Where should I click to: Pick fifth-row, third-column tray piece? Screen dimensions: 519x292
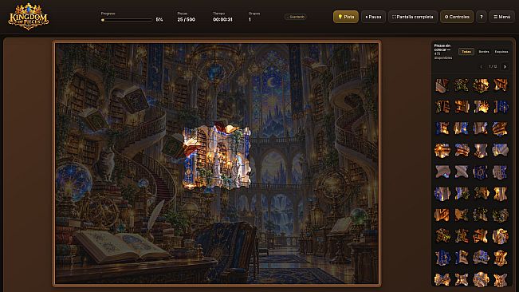481,172
